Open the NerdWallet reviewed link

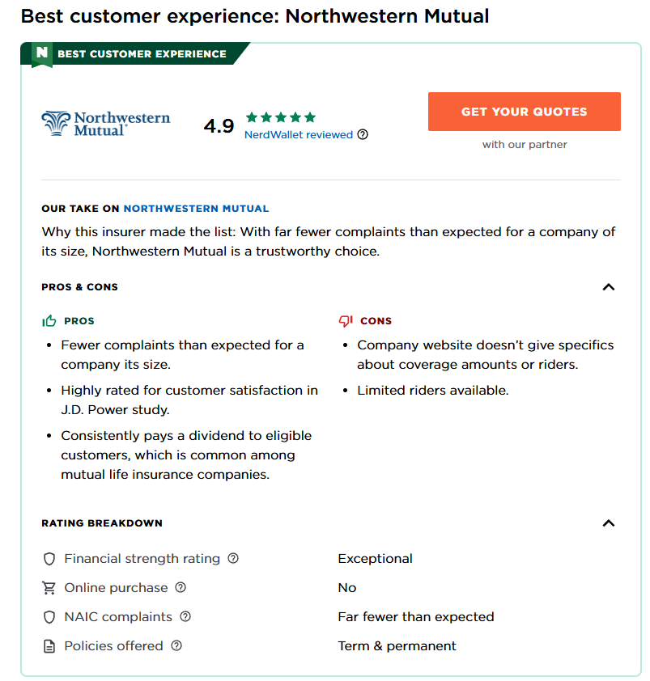[x=298, y=134]
